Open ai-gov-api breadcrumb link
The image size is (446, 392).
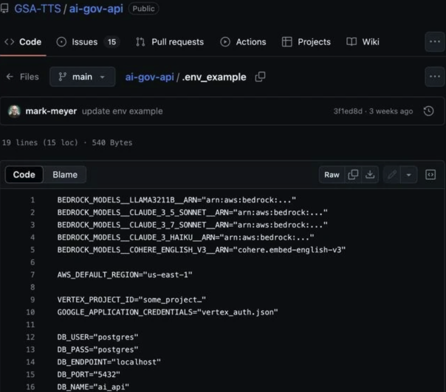(x=149, y=77)
